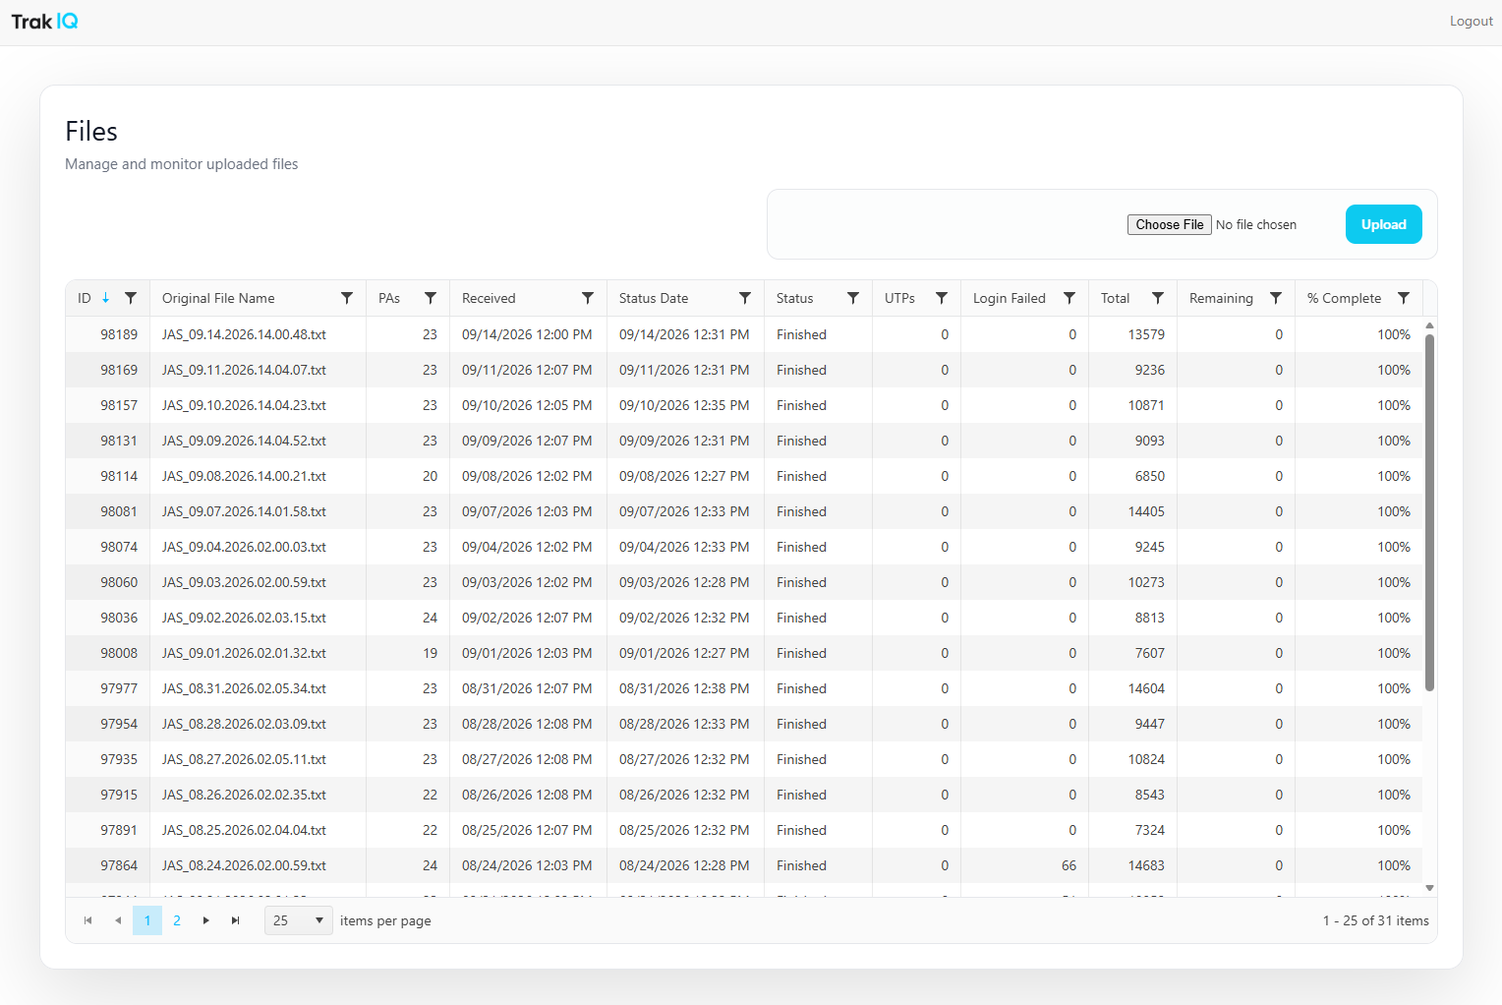Click the Logout link
Screen dimensions: 1502x1005
point(1471,21)
